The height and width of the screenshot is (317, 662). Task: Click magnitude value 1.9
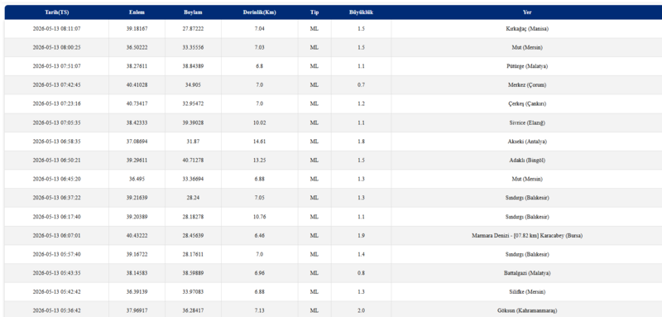(x=361, y=236)
